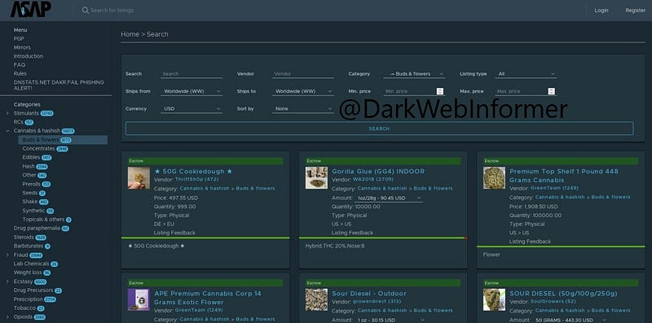Click the magnifier icon beside Search for listings
Image resolution: width=652 pixels, height=323 pixels.
(86, 11)
